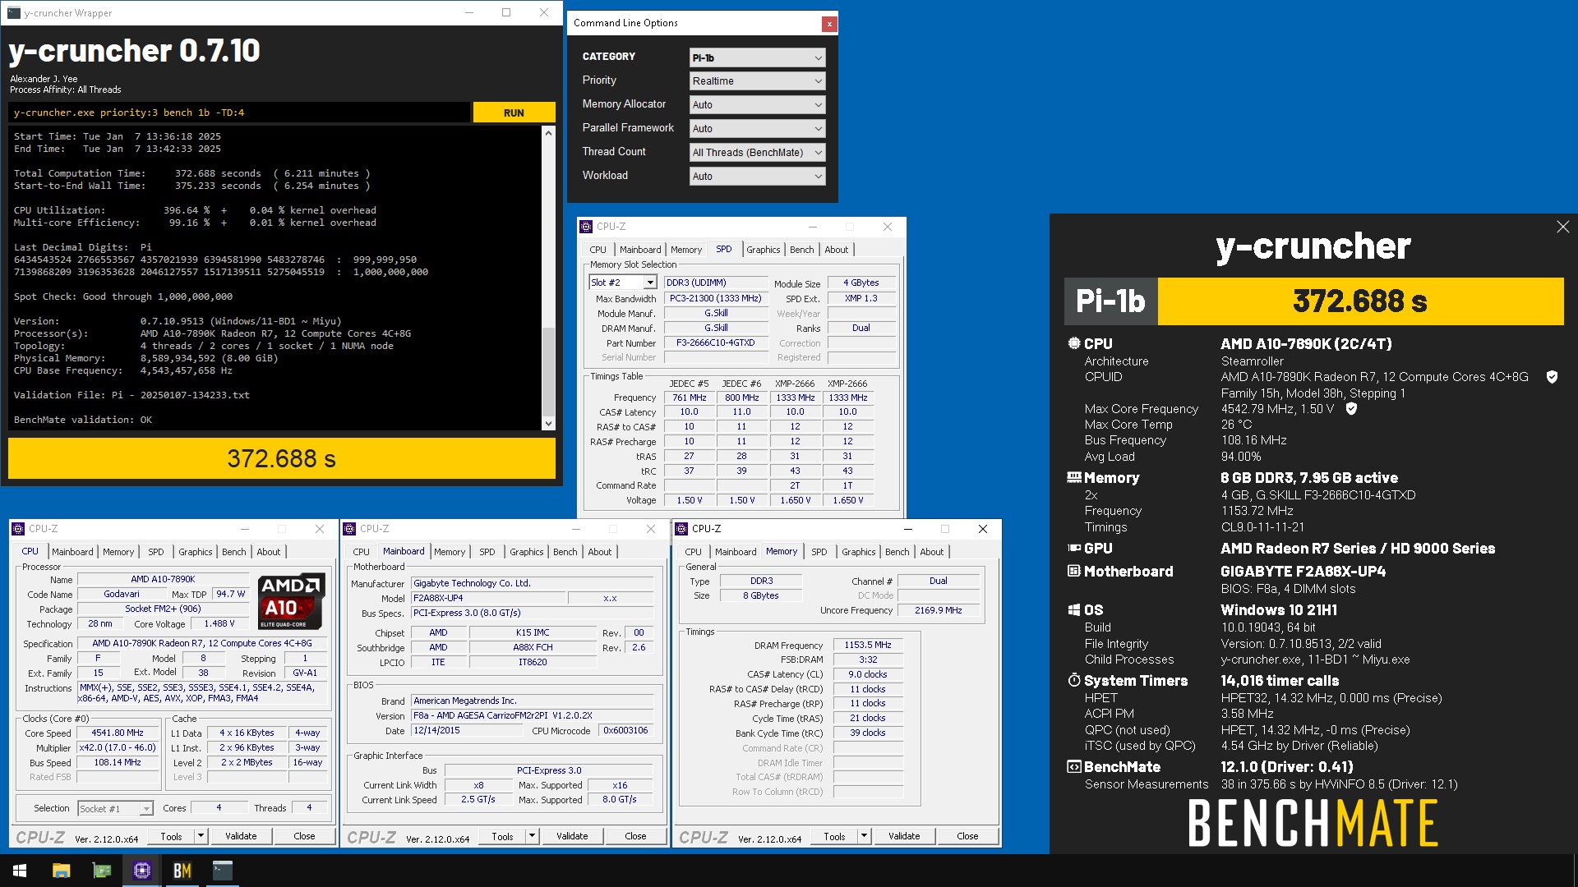Screen dimensions: 1578x887
Task: Open About tab in CPU-Z Memory window
Action: [x=931, y=552]
